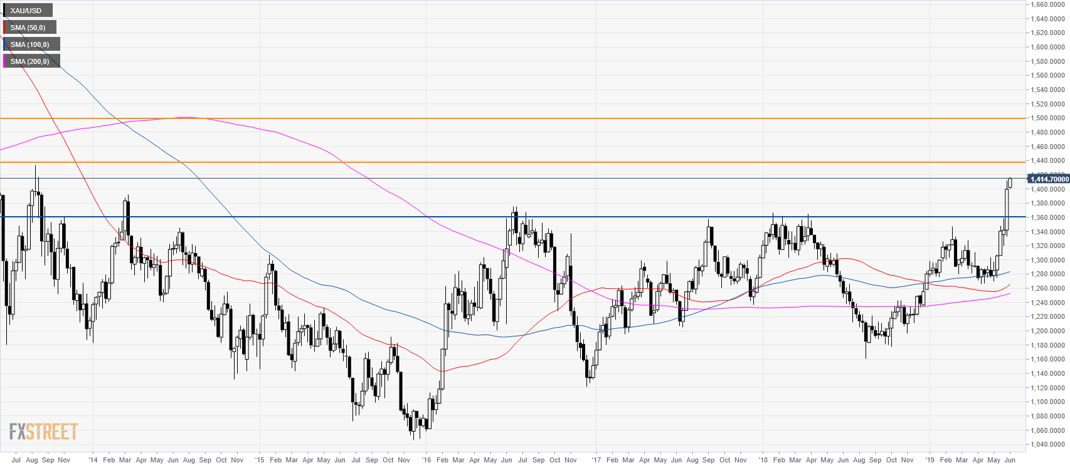
Task: Click the '19 year label on time axis
Action: click(930, 460)
